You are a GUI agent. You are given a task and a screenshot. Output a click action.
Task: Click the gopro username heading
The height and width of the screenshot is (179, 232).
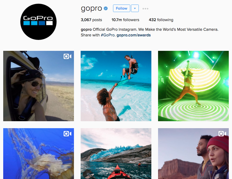click(91, 9)
